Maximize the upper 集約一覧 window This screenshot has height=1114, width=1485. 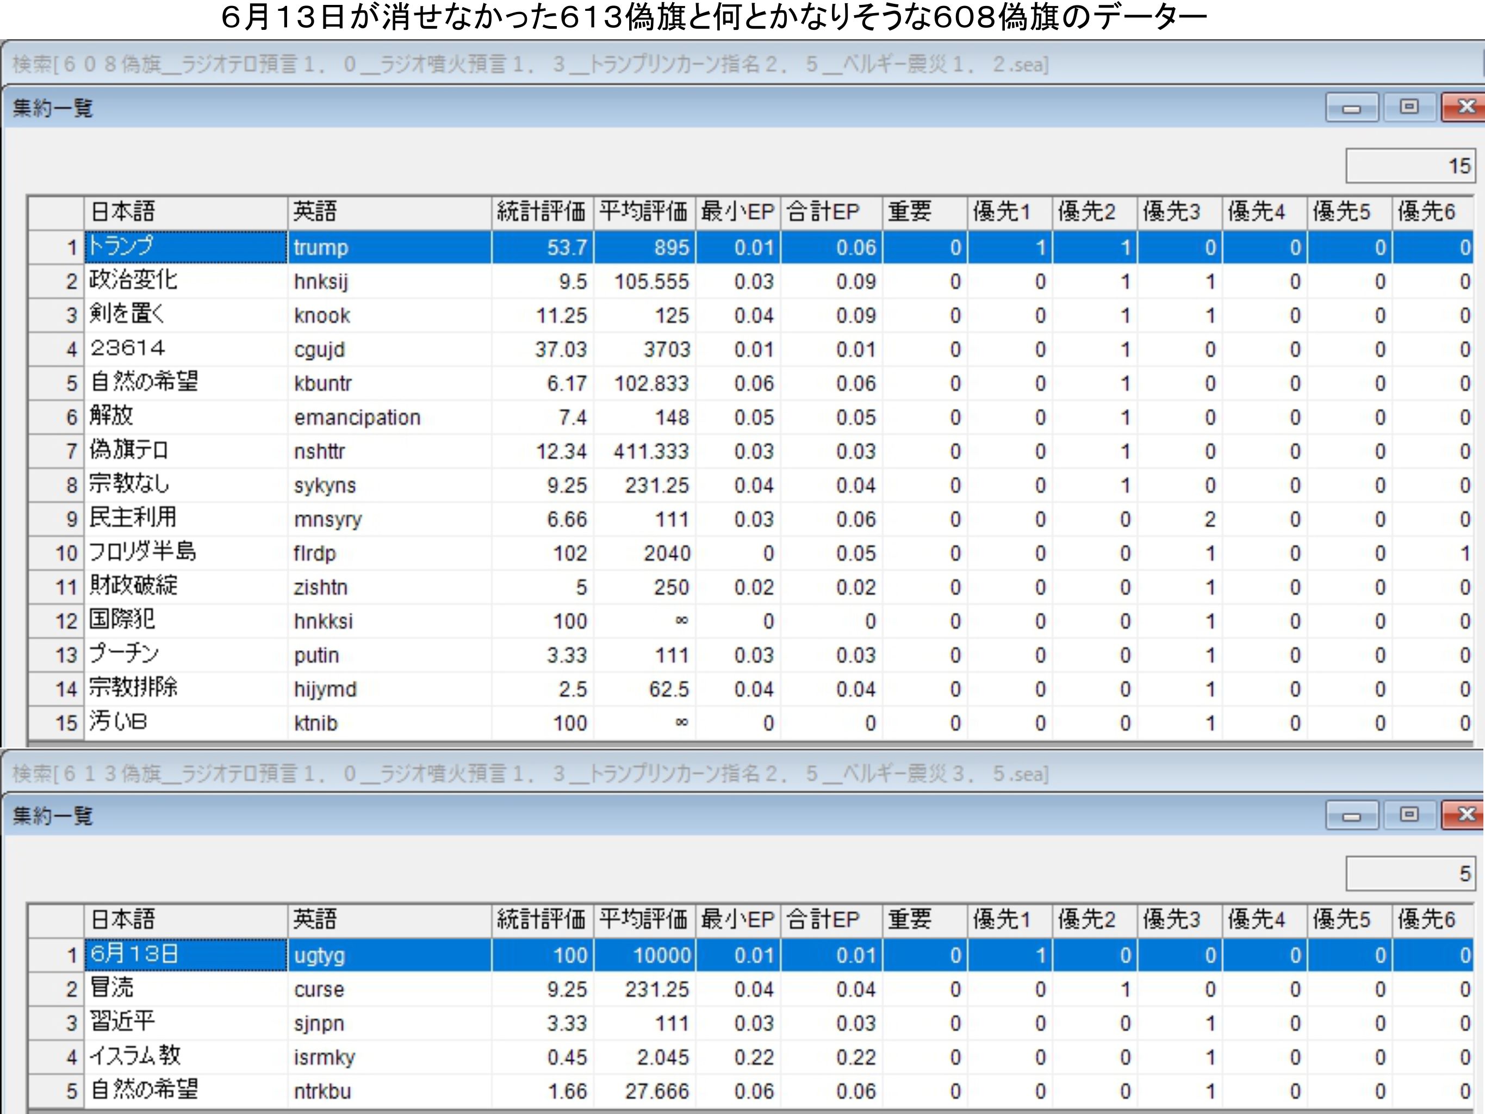click(x=1409, y=107)
